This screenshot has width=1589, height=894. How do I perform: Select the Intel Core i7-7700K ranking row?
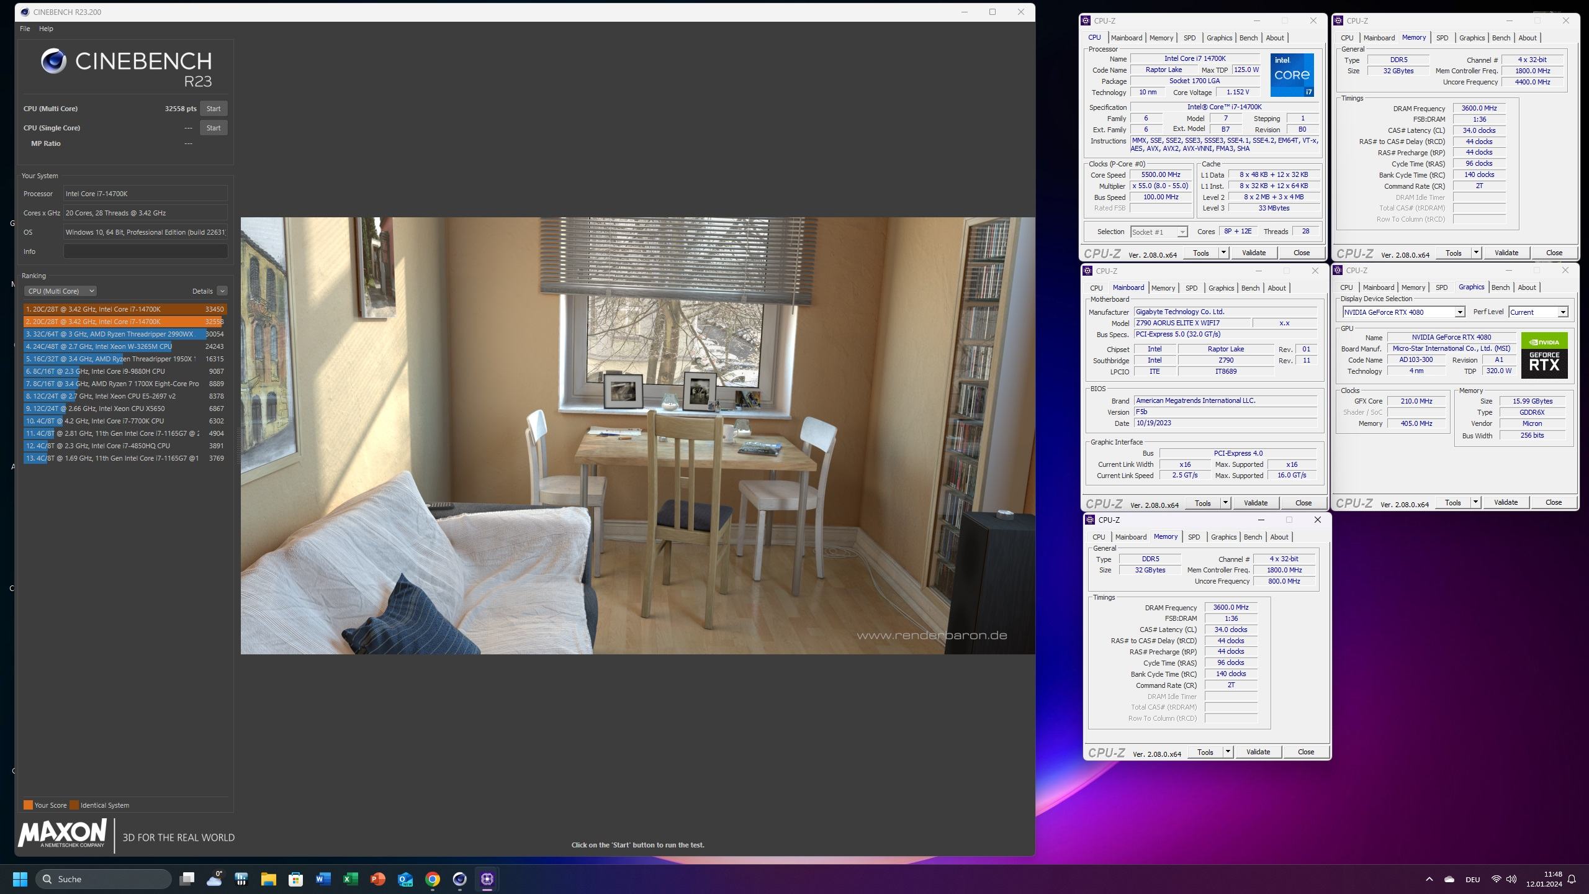coord(125,421)
